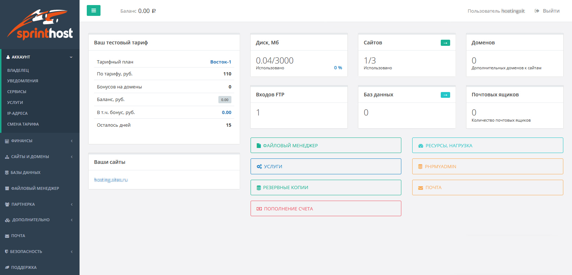Click the Выйти logout link

[x=547, y=11]
